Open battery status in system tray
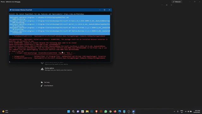The width and height of the screenshot is (202, 114). tap(191, 111)
